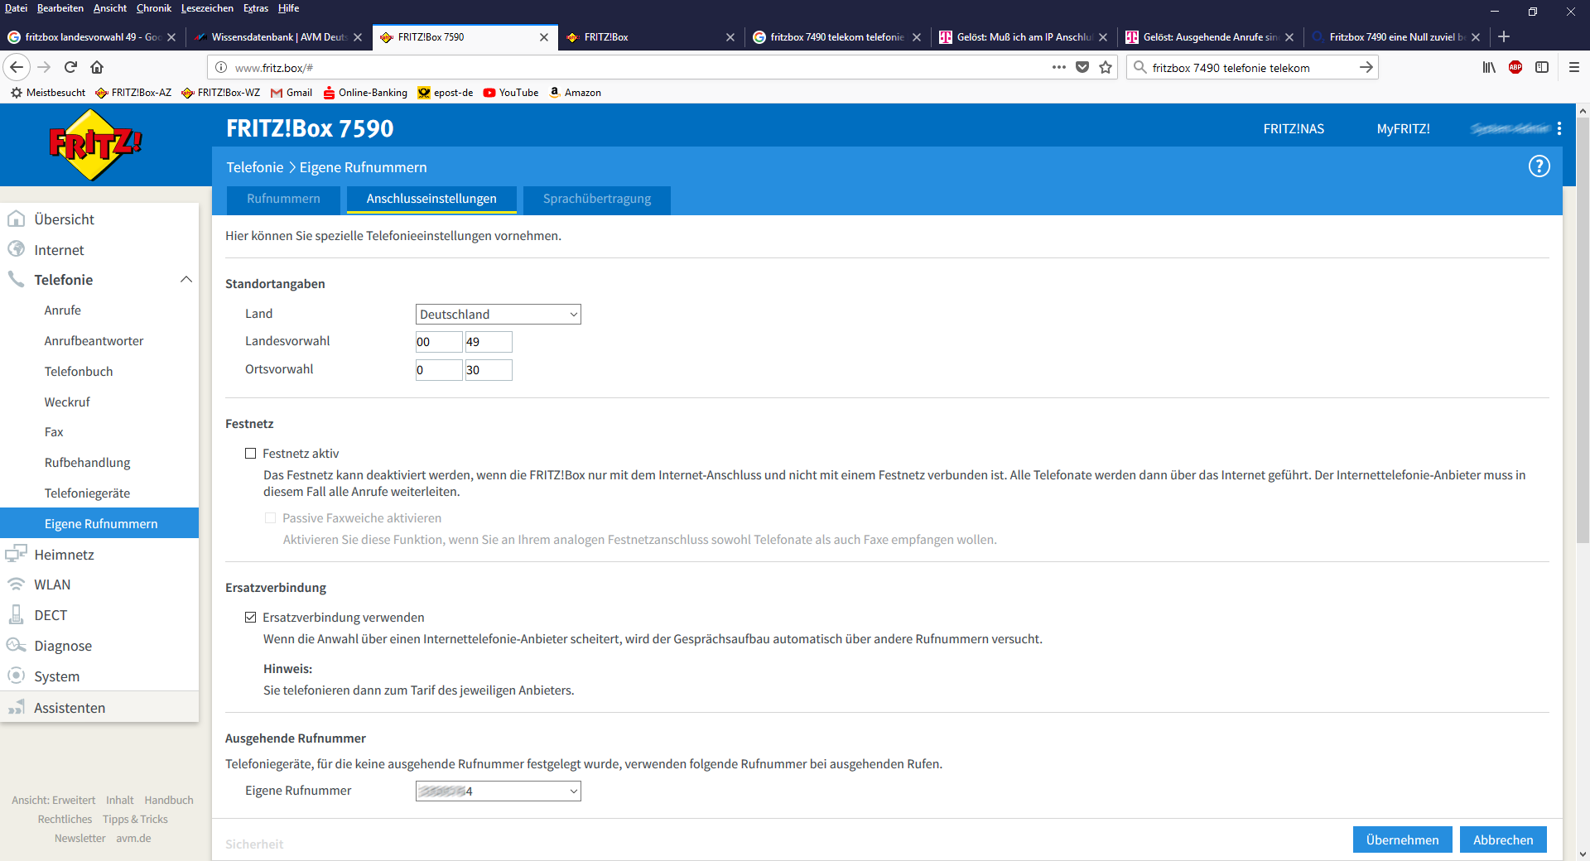Open epost-de bookmark
This screenshot has height=861, width=1590.
[x=446, y=93]
